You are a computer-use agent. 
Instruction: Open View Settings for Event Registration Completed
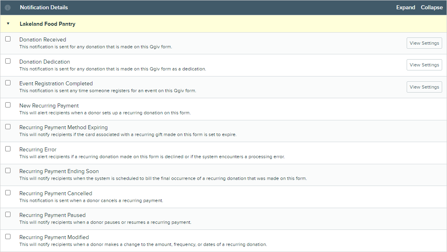coord(424,87)
